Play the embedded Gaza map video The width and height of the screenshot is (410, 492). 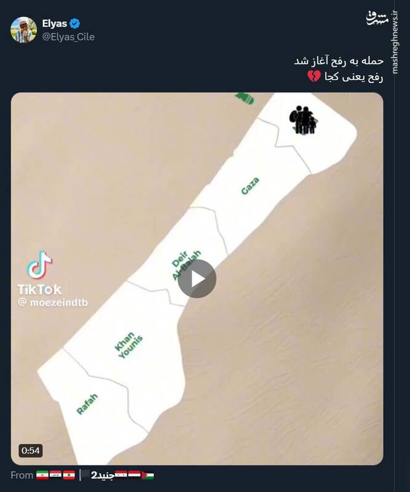[x=197, y=279]
